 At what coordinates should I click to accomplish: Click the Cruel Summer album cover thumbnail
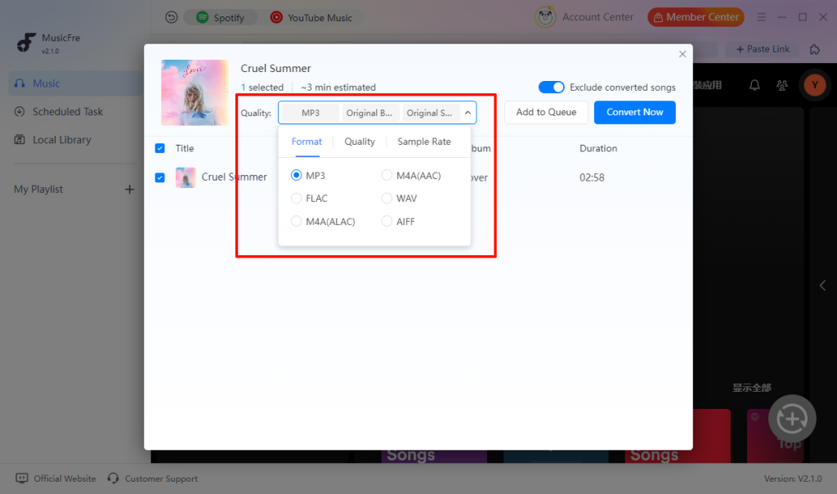pyautogui.click(x=195, y=92)
